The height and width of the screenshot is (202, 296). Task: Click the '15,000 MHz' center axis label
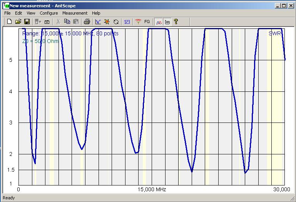pyautogui.click(x=152, y=189)
